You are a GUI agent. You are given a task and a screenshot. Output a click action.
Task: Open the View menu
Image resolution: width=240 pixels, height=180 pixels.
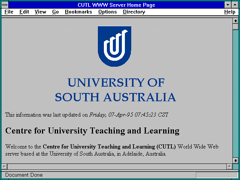(x=40, y=12)
